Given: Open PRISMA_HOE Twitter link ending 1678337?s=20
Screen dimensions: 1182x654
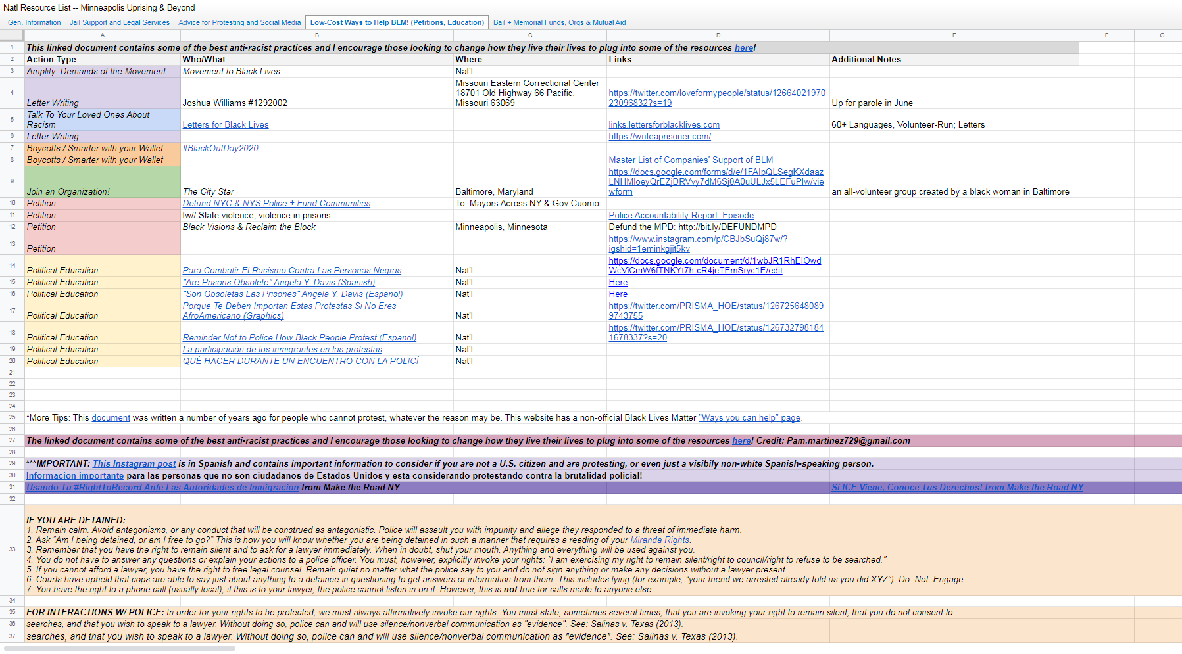Looking at the screenshot, I should [716, 333].
